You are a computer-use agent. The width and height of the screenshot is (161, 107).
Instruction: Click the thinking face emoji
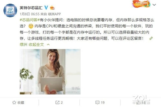31,26
